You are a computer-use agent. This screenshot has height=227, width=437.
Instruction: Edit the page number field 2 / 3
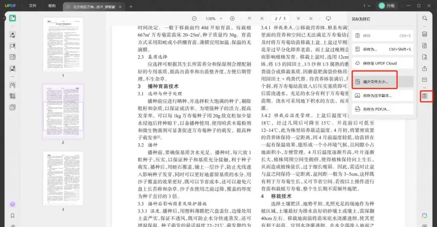280,19
